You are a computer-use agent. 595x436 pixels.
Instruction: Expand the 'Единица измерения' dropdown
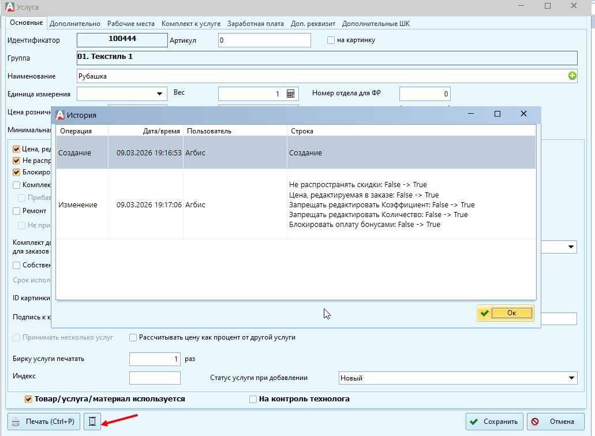(160, 94)
